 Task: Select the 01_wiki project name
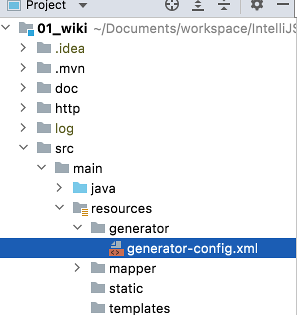click(x=62, y=28)
